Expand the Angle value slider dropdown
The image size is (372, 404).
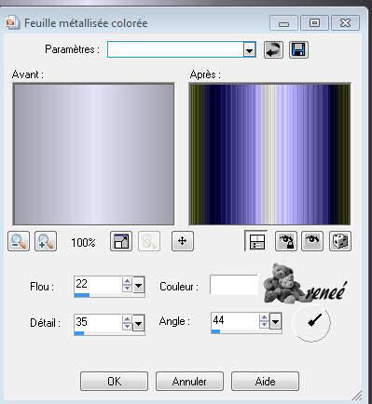point(275,321)
